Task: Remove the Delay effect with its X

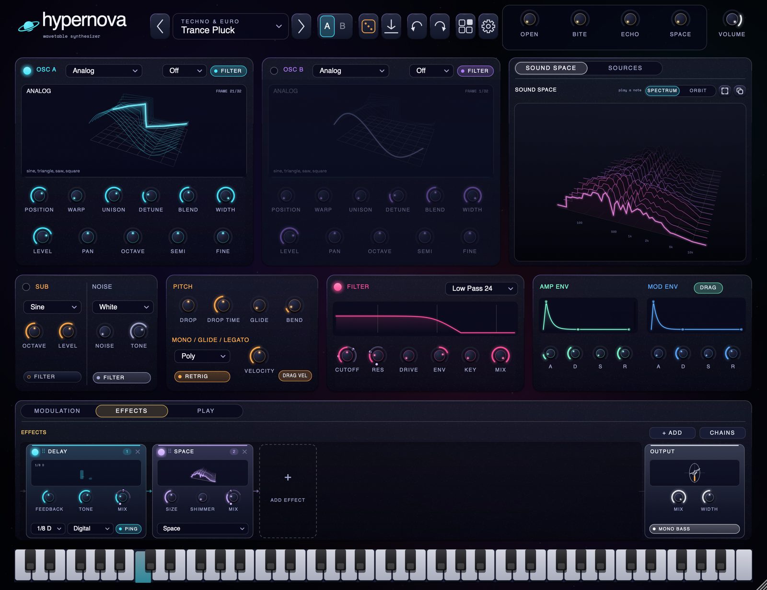Action: tap(138, 452)
